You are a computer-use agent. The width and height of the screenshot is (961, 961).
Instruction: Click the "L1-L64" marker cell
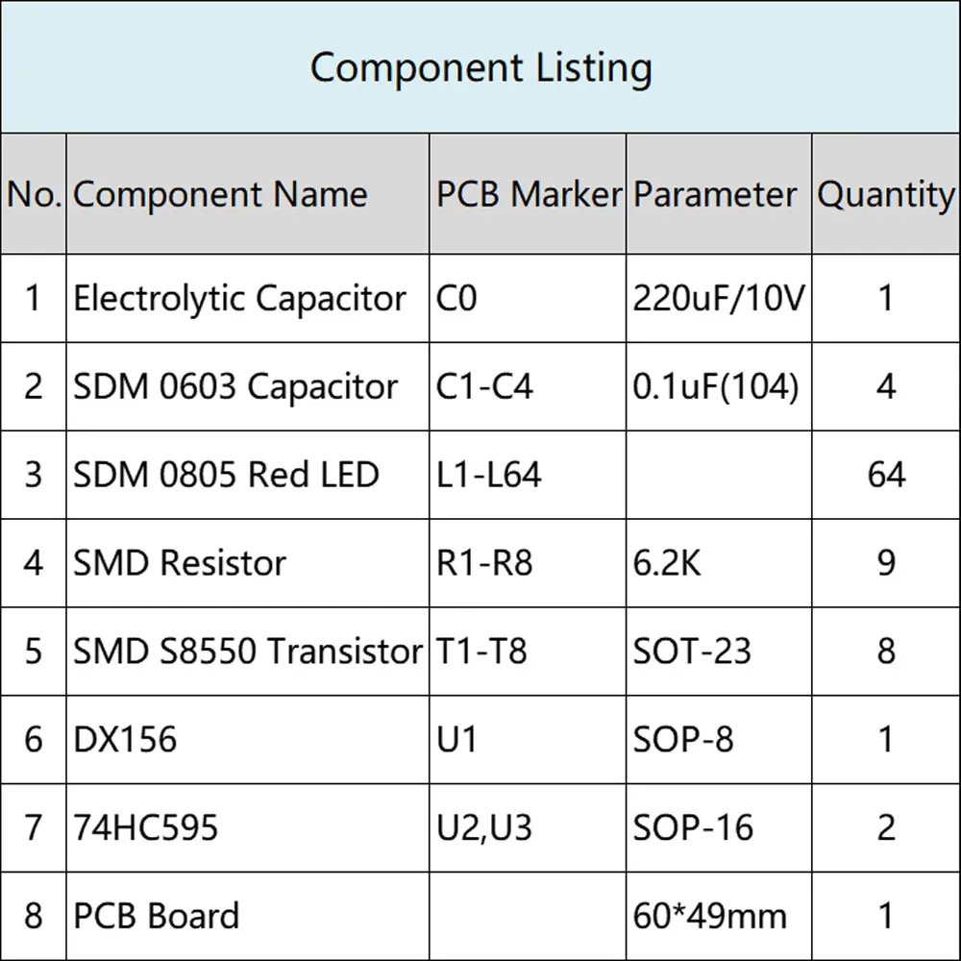[x=488, y=475]
